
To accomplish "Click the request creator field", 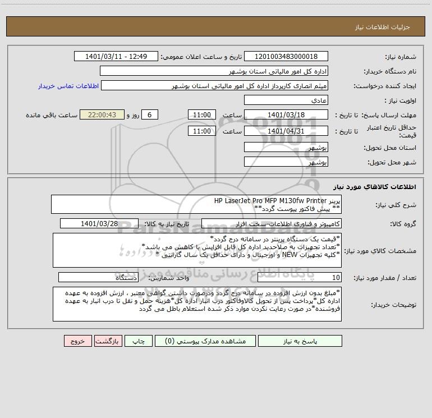I will pos(214,85).
